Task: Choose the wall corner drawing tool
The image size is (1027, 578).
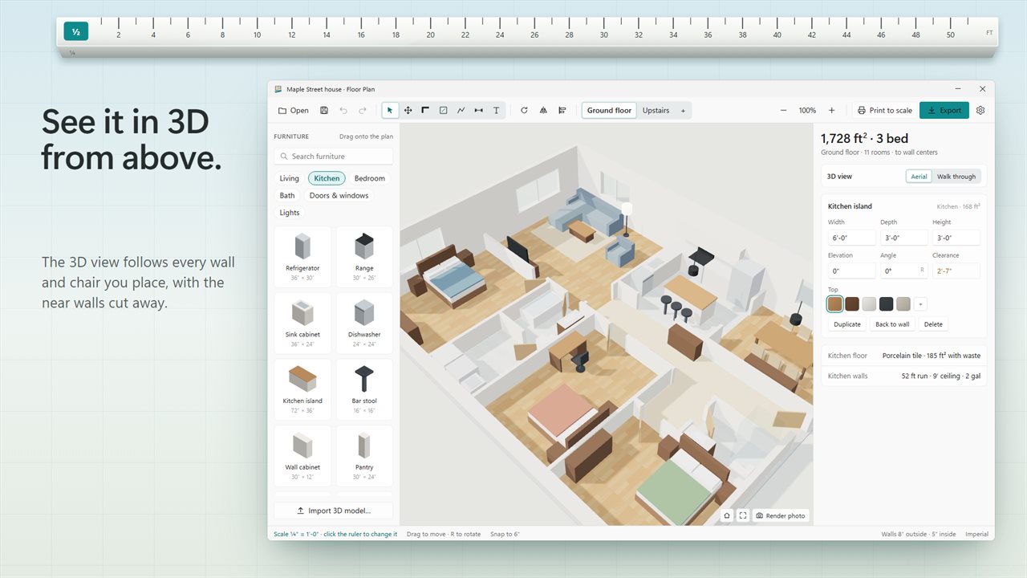Action: coord(425,111)
